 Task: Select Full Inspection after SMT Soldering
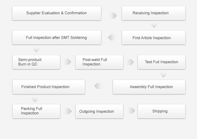tap(57, 37)
